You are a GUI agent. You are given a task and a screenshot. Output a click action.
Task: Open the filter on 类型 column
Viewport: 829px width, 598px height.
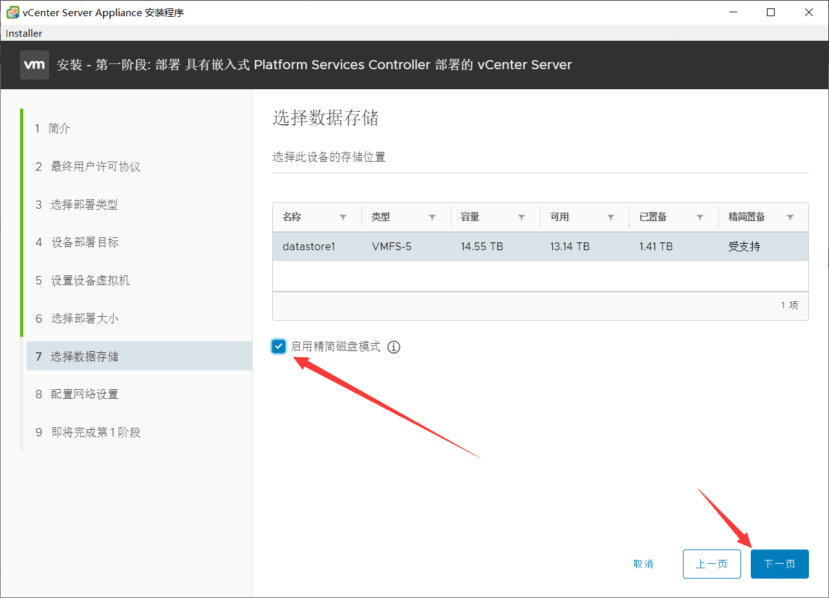click(x=432, y=217)
